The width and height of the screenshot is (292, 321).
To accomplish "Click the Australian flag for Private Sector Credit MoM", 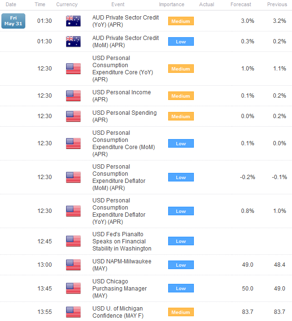I will click(x=73, y=42).
